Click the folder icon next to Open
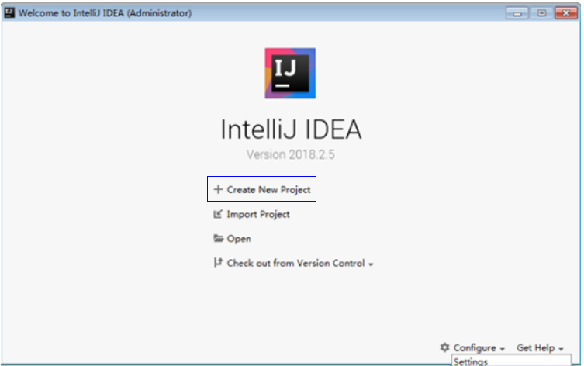The image size is (584, 366). click(x=218, y=238)
